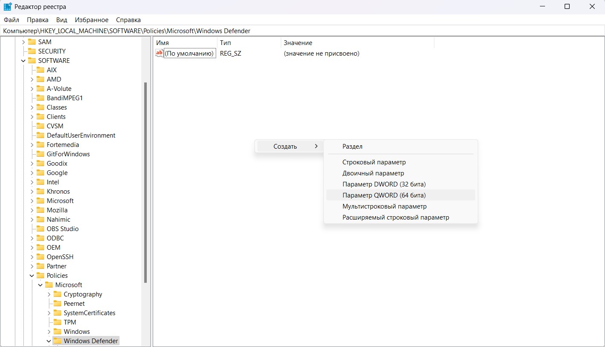
Task: Click the Создать context menu item
Action: pyautogui.click(x=289, y=146)
